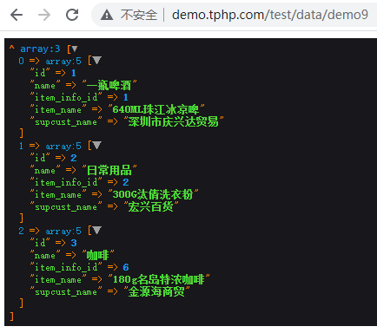377x333 pixels.
Task: Select value "深圳市庆兴达贸易"
Action: point(173,121)
